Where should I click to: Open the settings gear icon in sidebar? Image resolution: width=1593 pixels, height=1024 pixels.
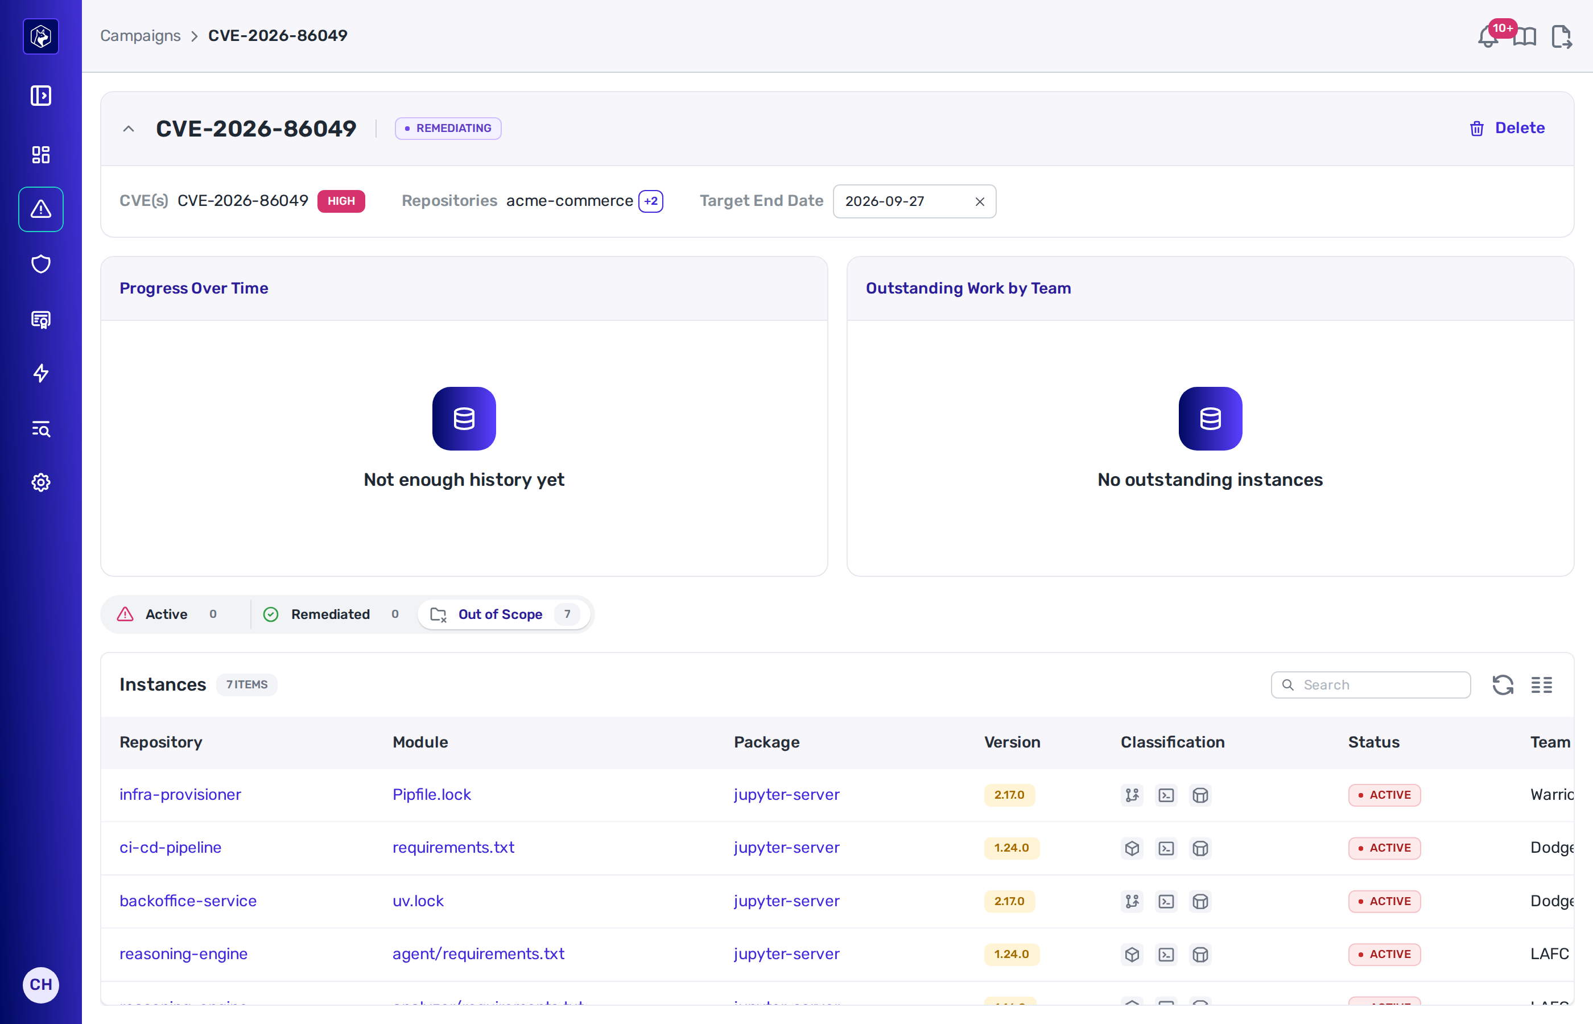coord(40,482)
